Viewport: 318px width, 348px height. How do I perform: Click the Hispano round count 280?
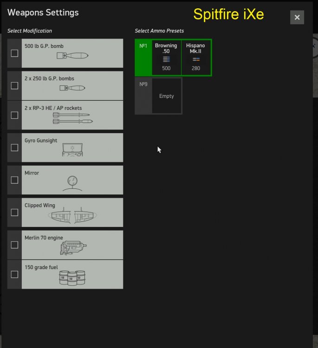click(x=196, y=68)
